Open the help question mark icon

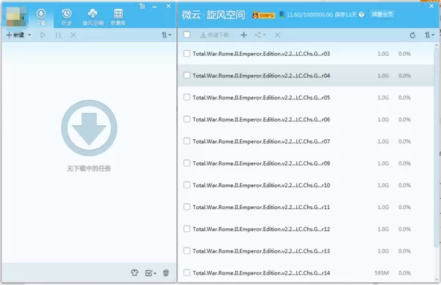pos(362,15)
